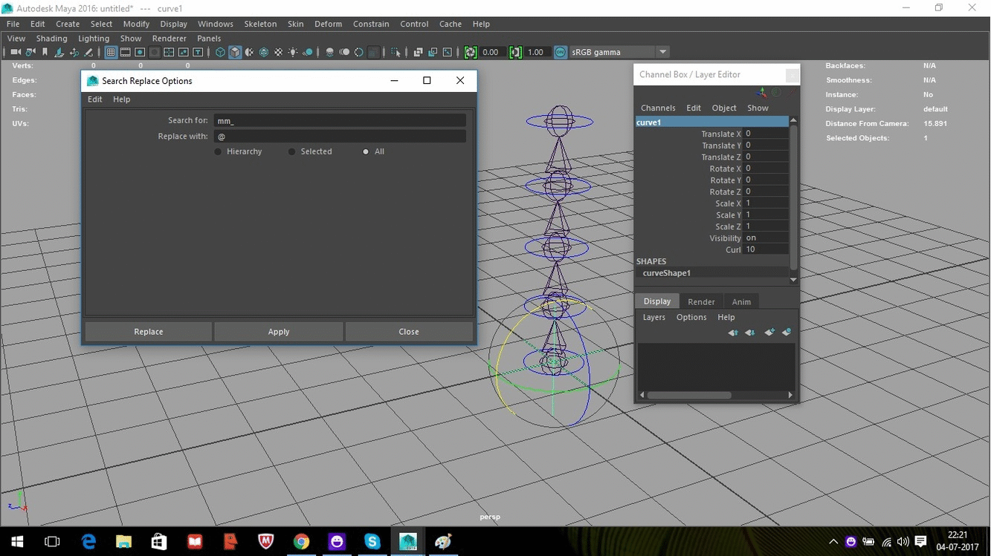Toggle screen space ambient occlusion icon
The width and height of the screenshot is (991, 556).
(330, 52)
